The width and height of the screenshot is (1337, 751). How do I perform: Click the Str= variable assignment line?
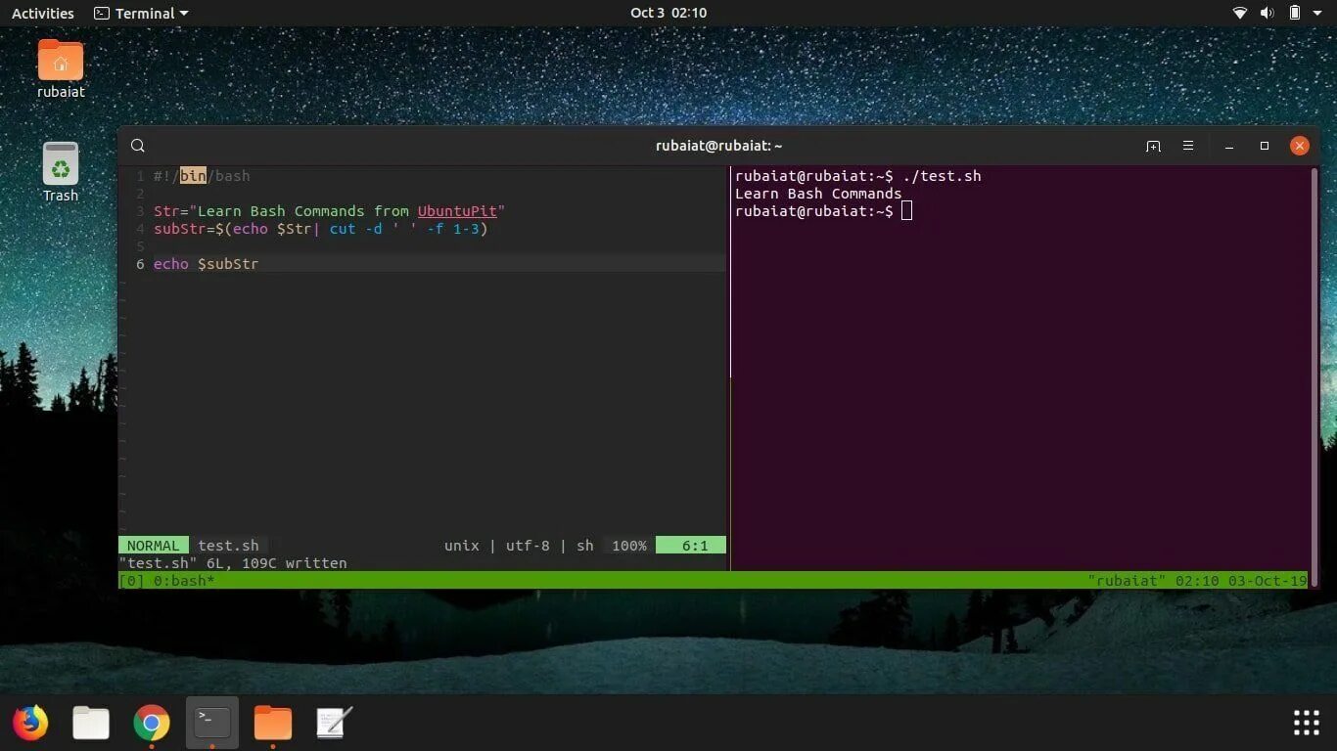tap(329, 211)
